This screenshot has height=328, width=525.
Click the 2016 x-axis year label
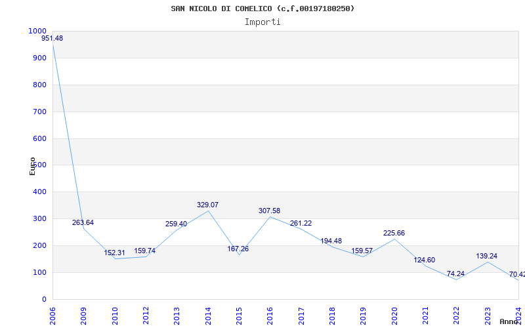pos(270,316)
